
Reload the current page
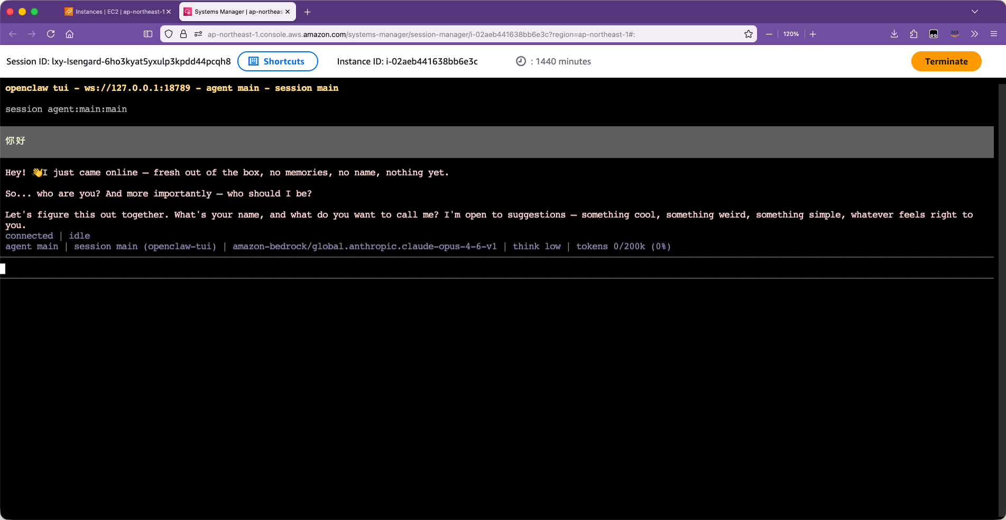[51, 34]
